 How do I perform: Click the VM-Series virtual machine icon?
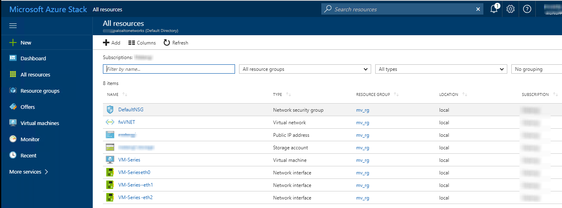click(110, 160)
